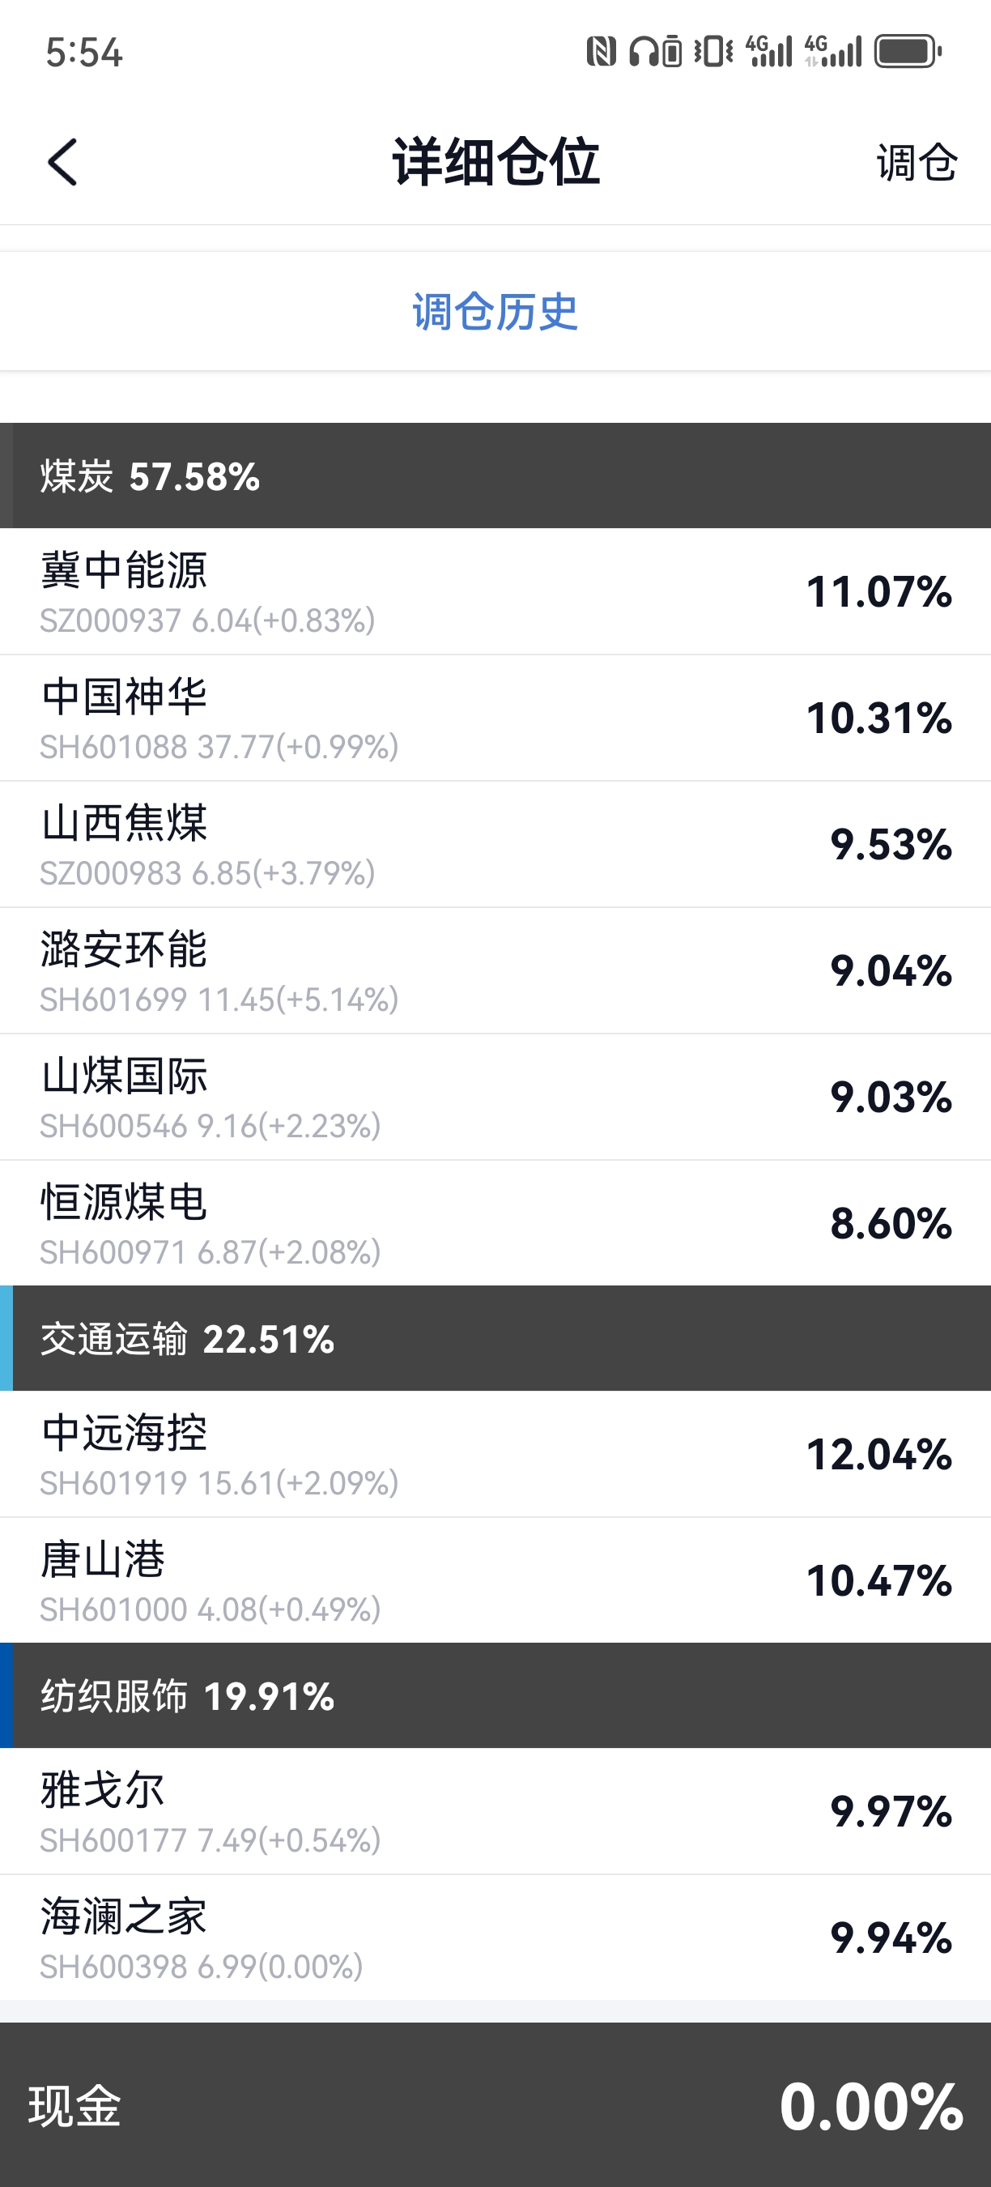Tap the 唐山港 holding row
This screenshot has height=2187, width=991.
(x=495, y=1581)
